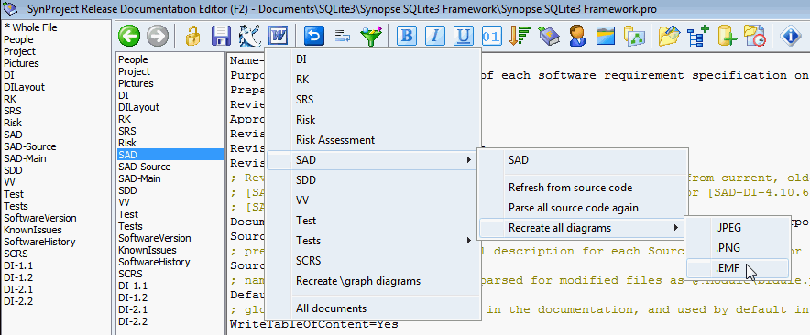
Task: Toggle bold formatting button
Action: click(408, 36)
